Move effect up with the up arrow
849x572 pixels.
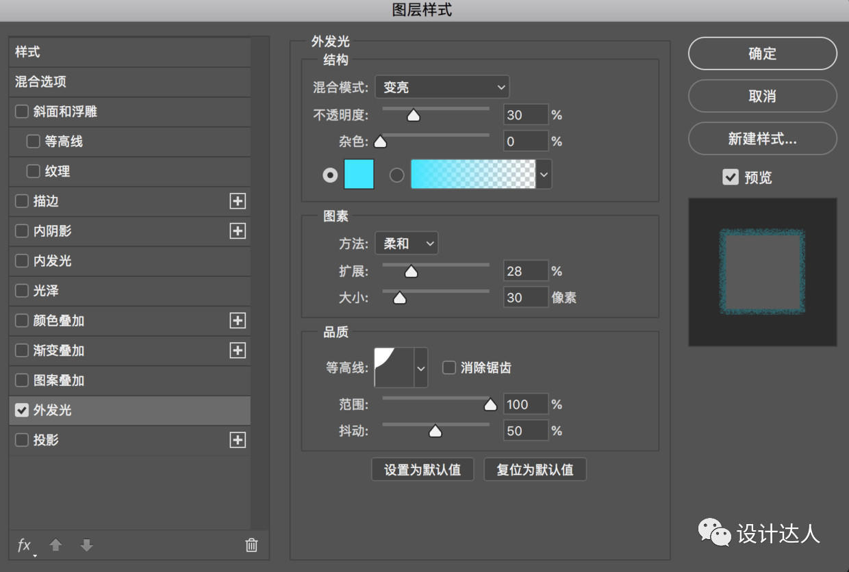(56, 545)
